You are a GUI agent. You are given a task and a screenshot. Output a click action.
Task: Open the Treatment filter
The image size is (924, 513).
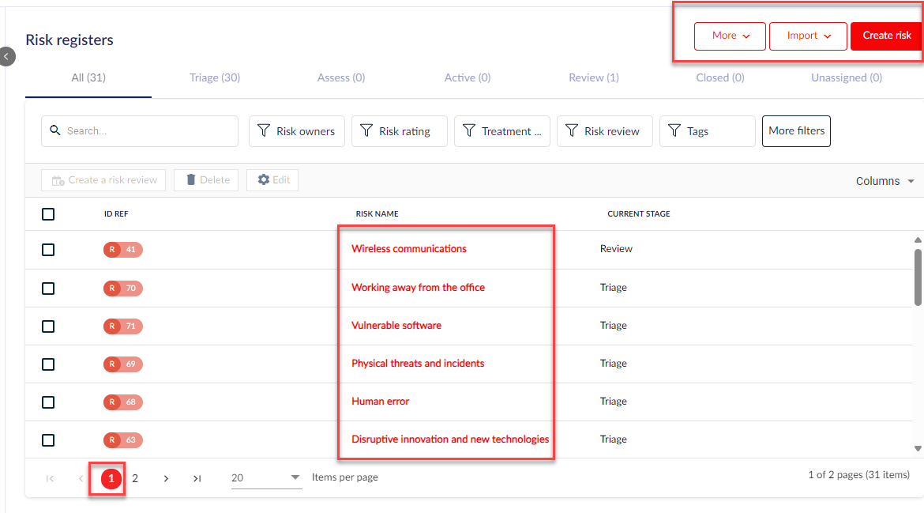coord(501,131)
